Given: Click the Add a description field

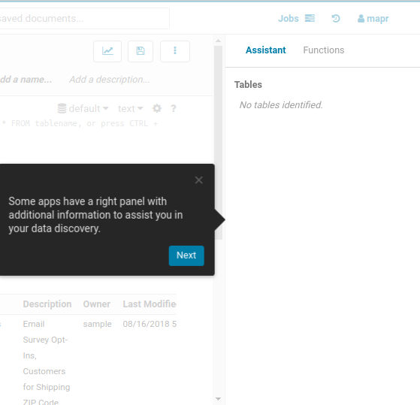Looking at the screenshot, I should pyautogui.click(x=110, y=80).
